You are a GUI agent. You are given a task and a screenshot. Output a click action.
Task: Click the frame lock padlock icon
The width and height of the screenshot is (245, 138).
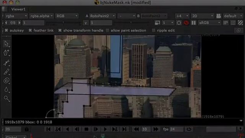pos(26,129)
